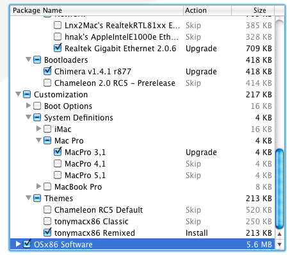Click the scrollbar down arrow
This screenshot has height=255, width=290.
click(279, 244)
